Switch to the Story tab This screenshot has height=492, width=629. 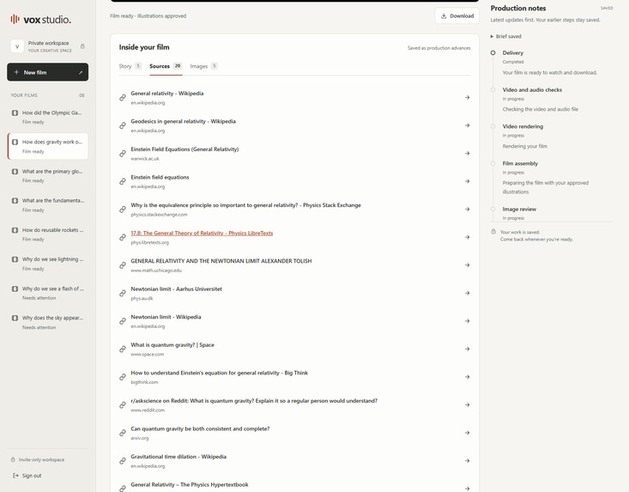(x=130, y=66)
